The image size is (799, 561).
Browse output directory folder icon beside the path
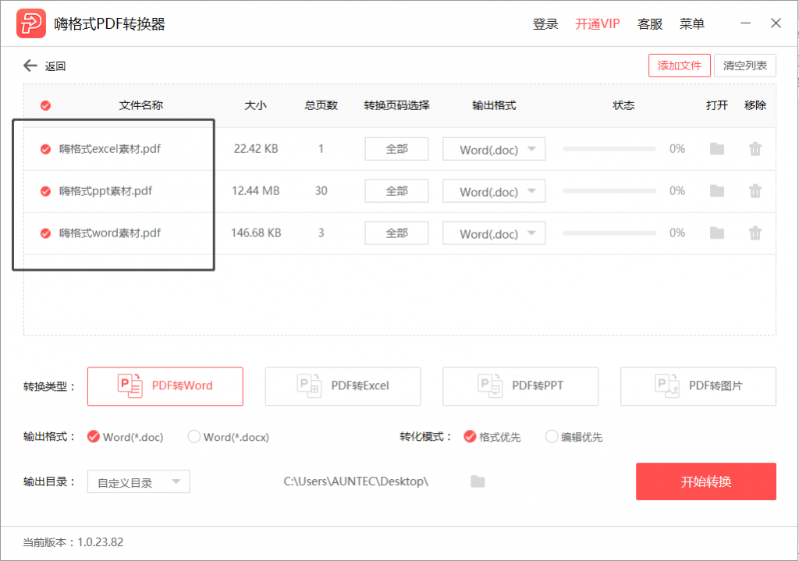[478, 481]
